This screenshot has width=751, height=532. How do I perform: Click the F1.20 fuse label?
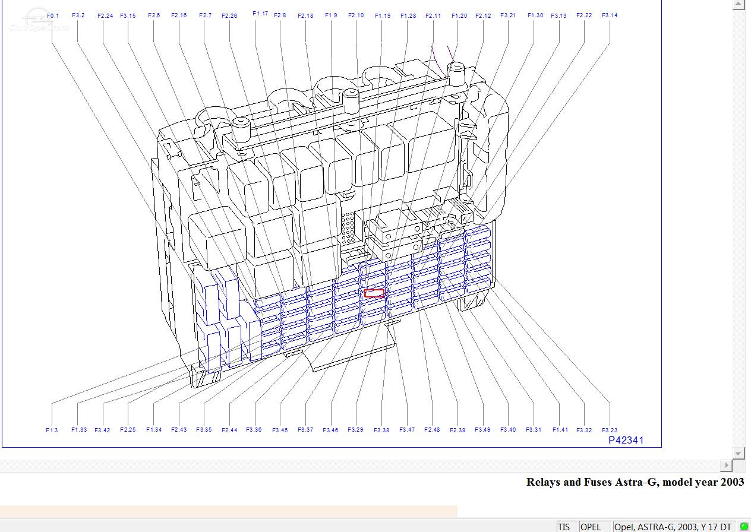click(x=459, y=16)
